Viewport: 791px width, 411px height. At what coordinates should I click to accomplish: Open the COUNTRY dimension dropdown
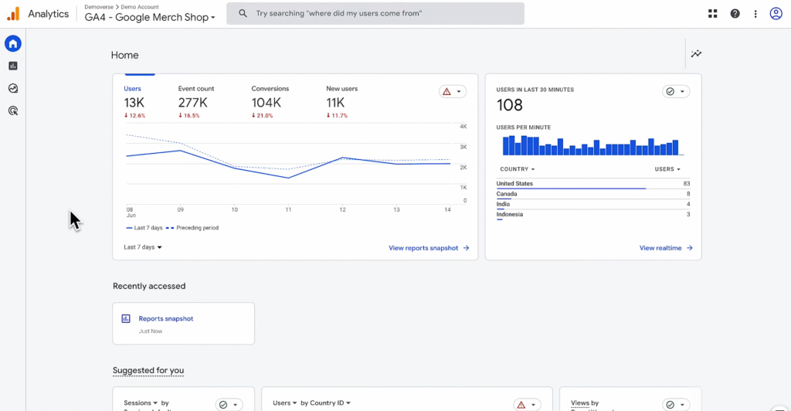click(x=517, y=169)
